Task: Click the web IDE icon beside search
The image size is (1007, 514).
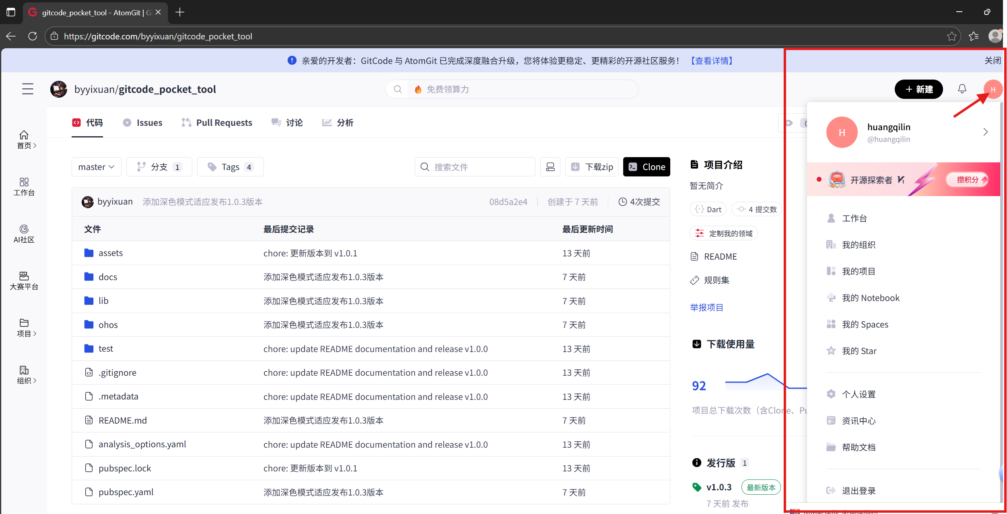Action: [550, 167]
